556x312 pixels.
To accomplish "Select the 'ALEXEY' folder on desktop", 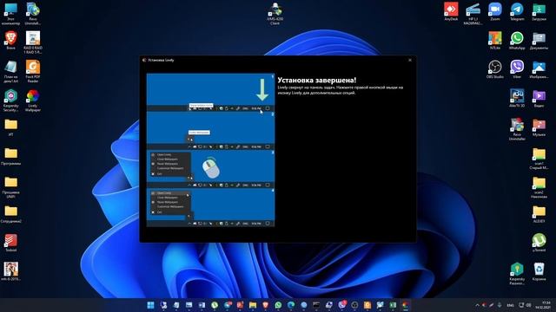I will [x=539, y=214].
